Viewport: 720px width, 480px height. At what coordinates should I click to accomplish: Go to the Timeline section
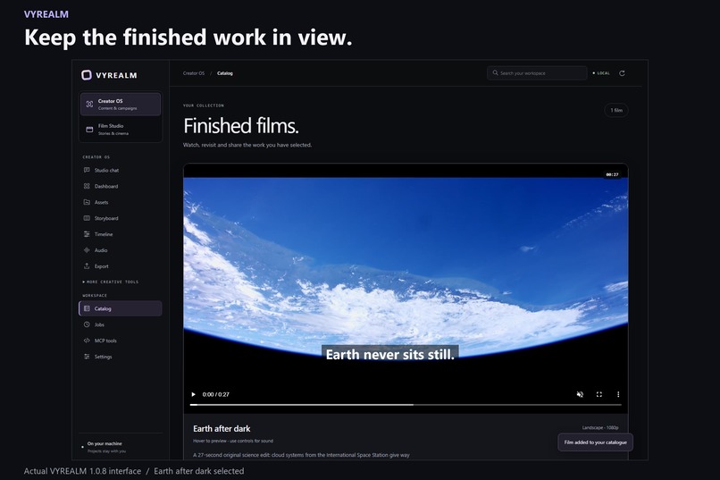click(x=121, y=234)
